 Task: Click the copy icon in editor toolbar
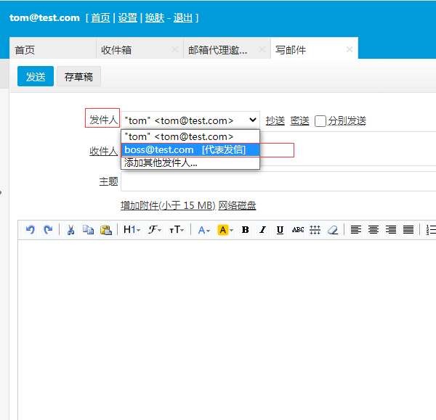click(88, 230)
